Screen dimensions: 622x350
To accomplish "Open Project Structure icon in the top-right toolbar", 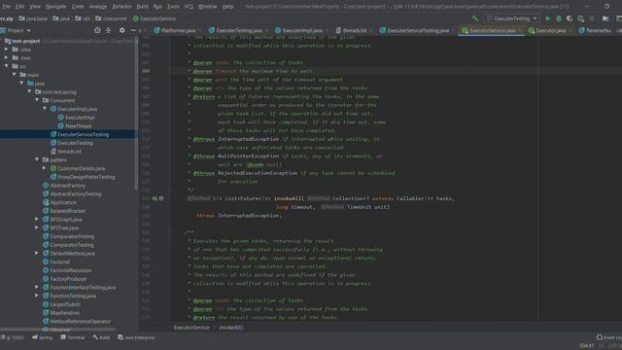I will pyautogui.click(x=605, y=18).
